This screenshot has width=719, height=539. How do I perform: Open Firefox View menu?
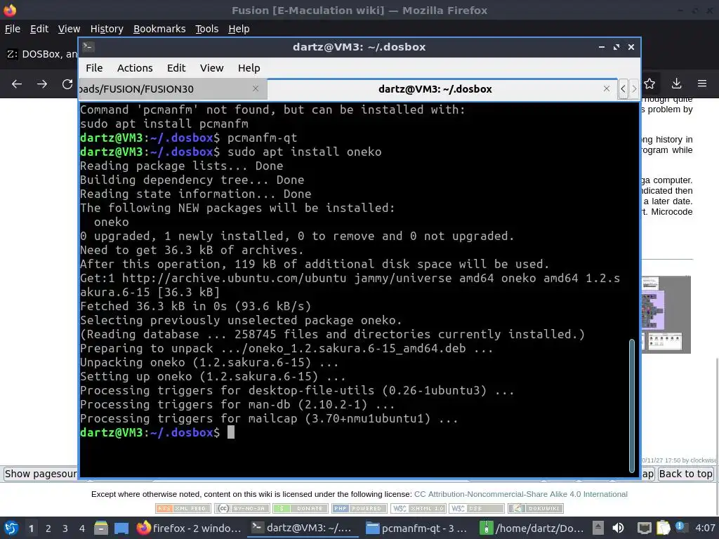click(x=69, y=29)
